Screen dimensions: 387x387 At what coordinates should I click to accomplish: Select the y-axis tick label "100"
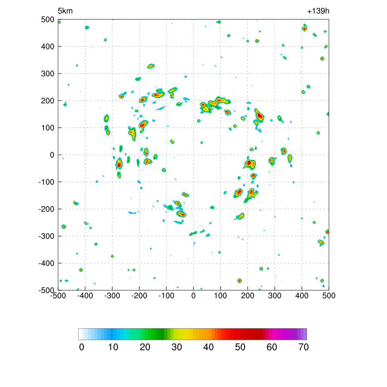click(x=48, y=128)
